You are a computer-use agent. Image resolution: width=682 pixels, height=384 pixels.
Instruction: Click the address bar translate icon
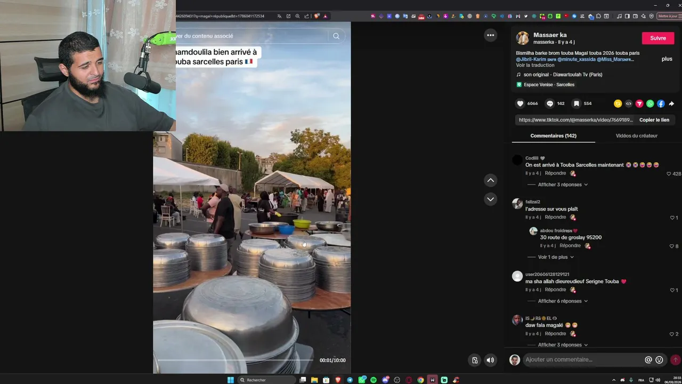(279, 16)
